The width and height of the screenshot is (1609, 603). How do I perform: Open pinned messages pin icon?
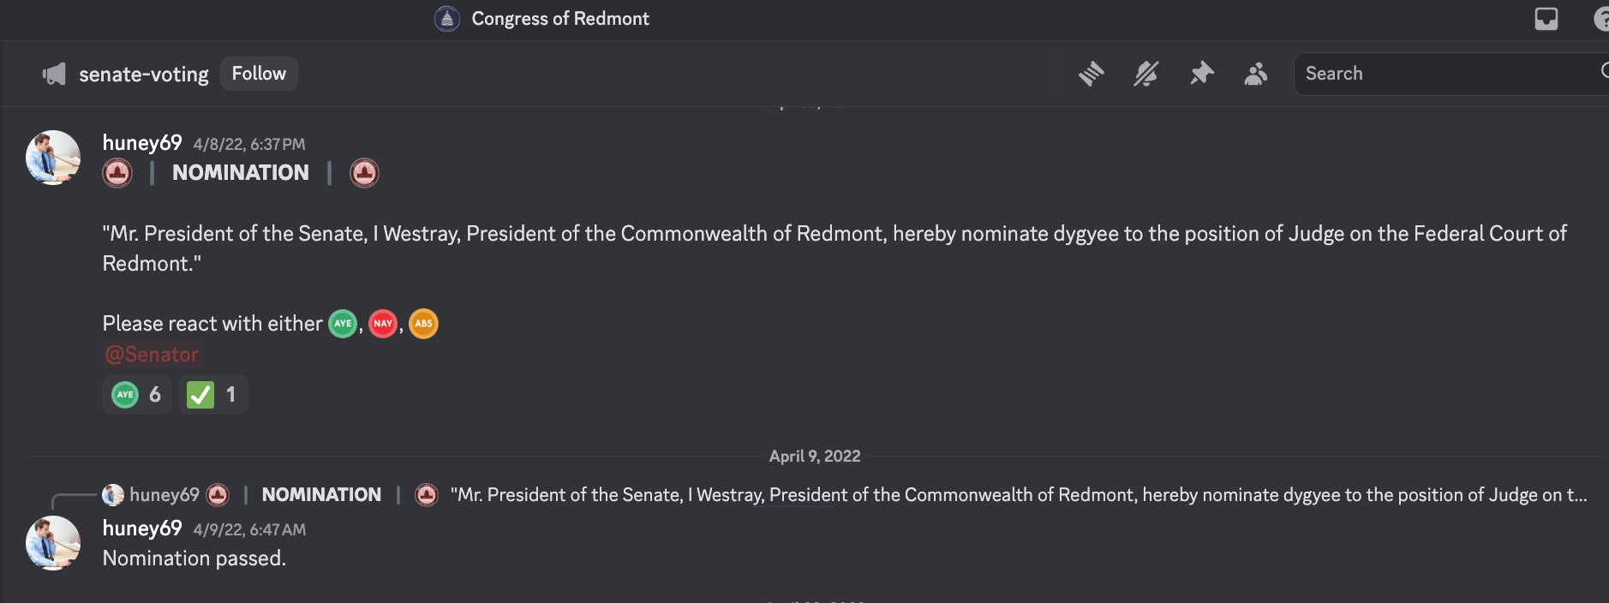[1202, 74]
